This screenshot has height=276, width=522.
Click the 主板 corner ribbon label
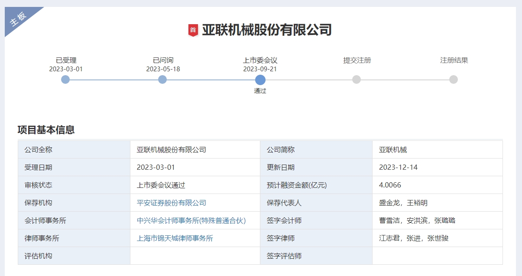point(19,19)
